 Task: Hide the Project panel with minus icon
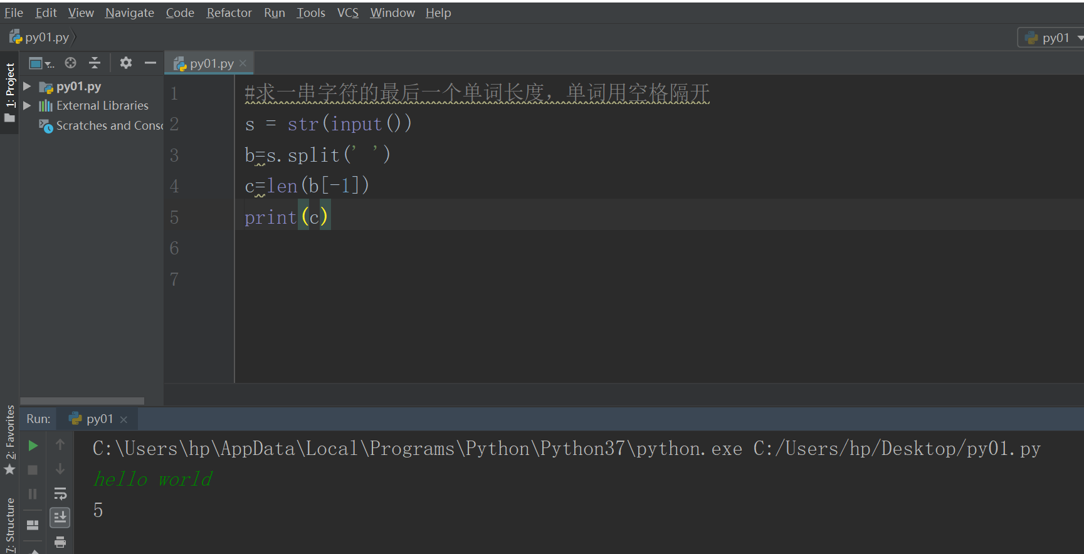[x=150, y=63]
